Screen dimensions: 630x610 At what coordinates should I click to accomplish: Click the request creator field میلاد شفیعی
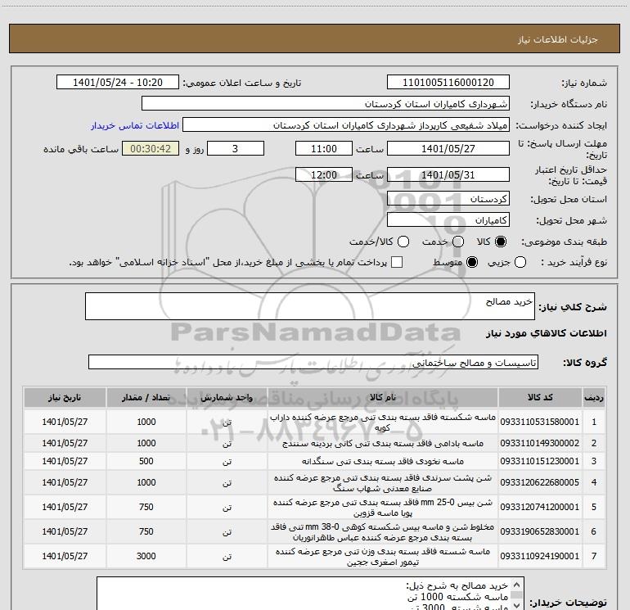(346, 125)
